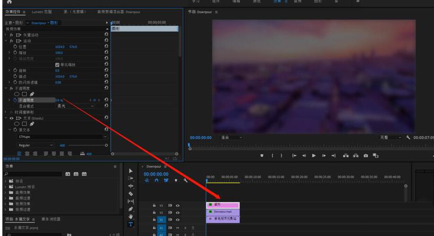Select the Selection arrow tool
Viewport: 434px width, 236px height.
click(x=130, y=171)
